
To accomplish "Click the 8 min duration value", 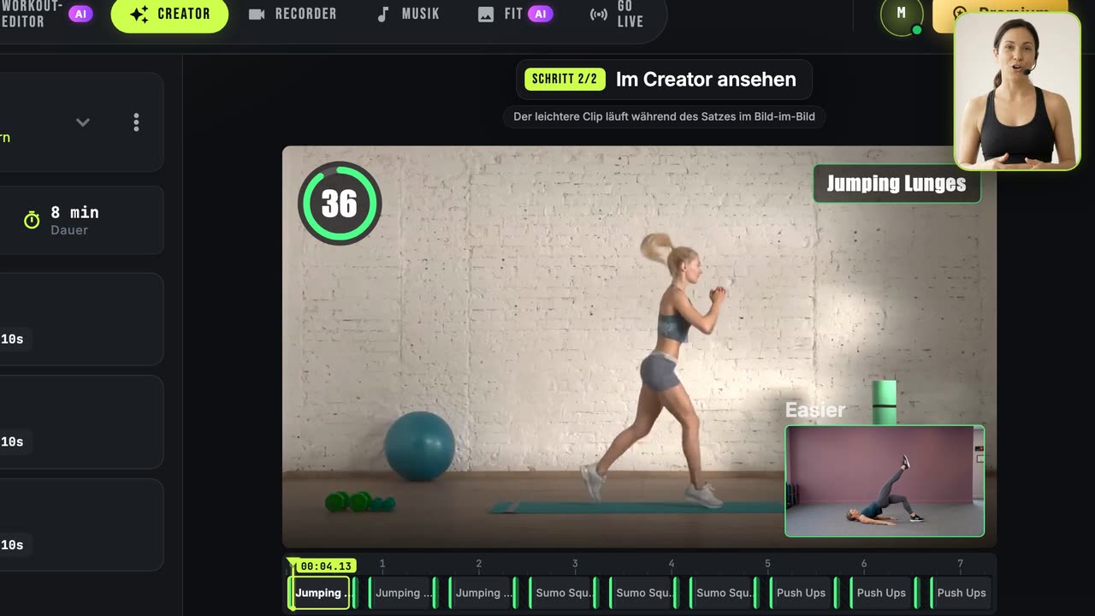I will (74, 212).
